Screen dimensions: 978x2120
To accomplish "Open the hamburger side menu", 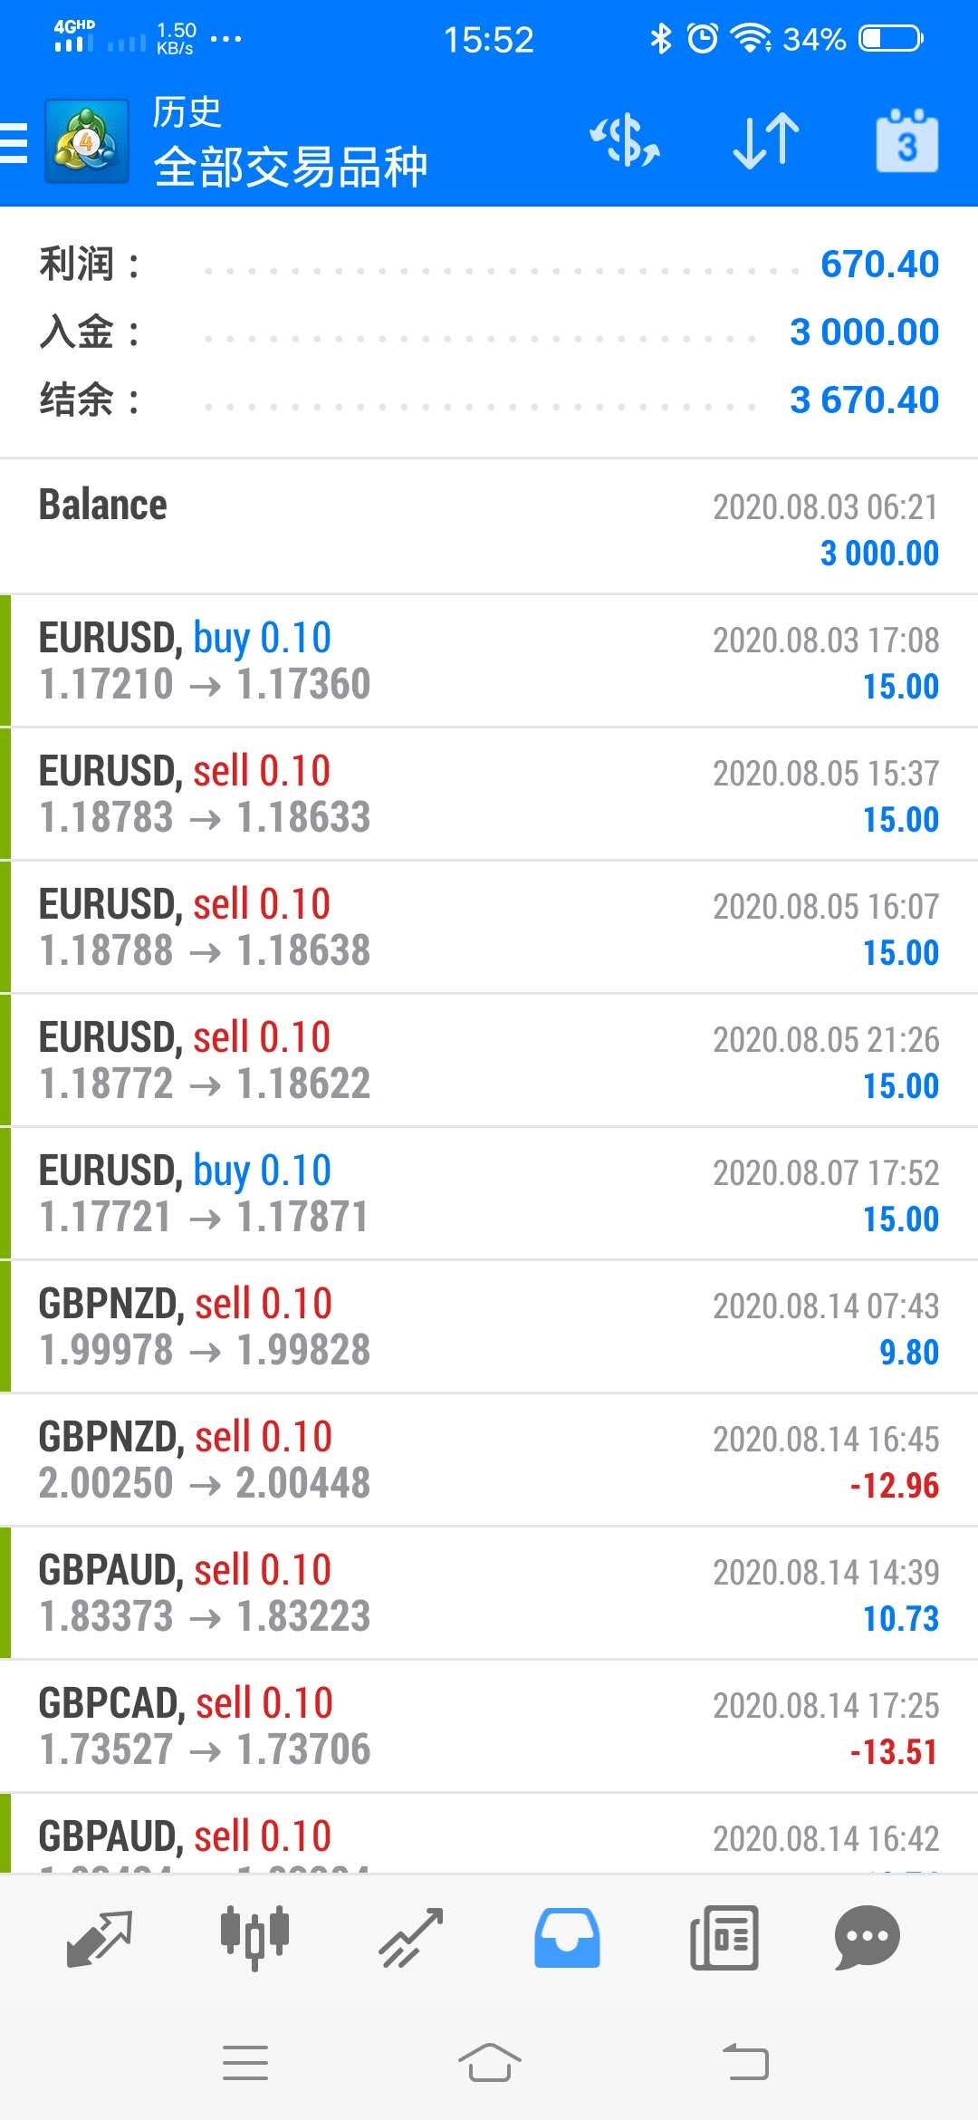I will click(14, 143).
